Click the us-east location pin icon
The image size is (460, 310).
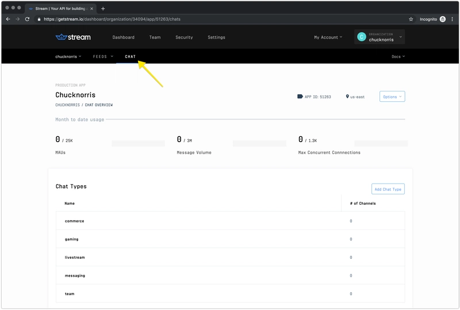click(x=347, y=97)
